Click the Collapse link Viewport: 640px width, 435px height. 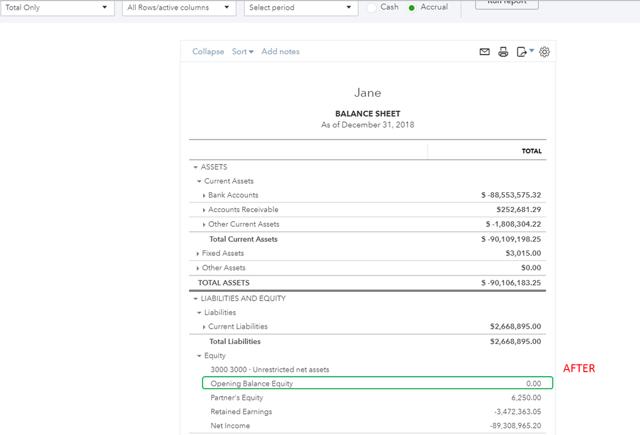point(208,51)
